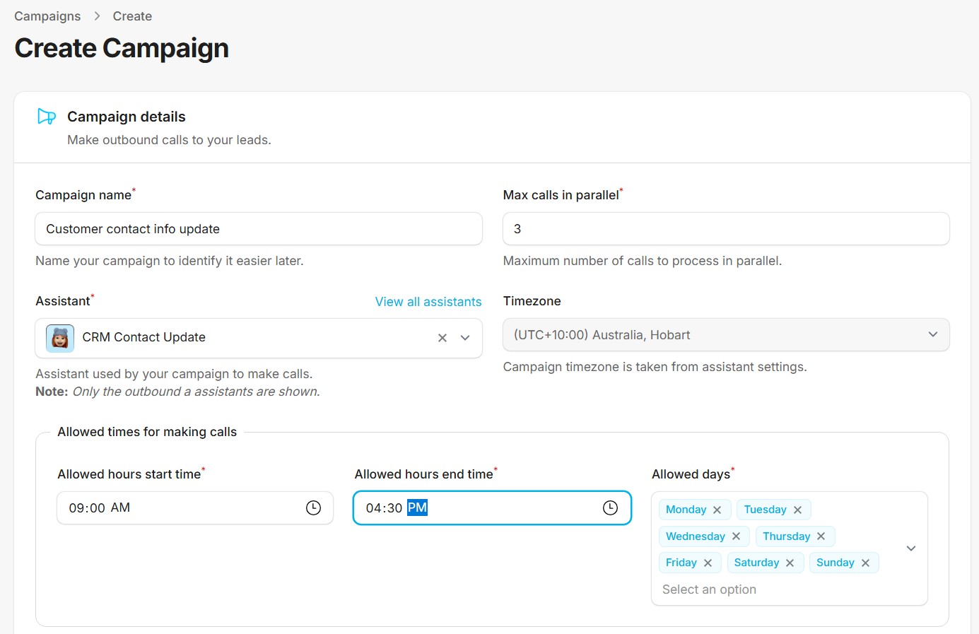
Task: Remove Tuesday from allowed days
Action: (x=797, y=510)
